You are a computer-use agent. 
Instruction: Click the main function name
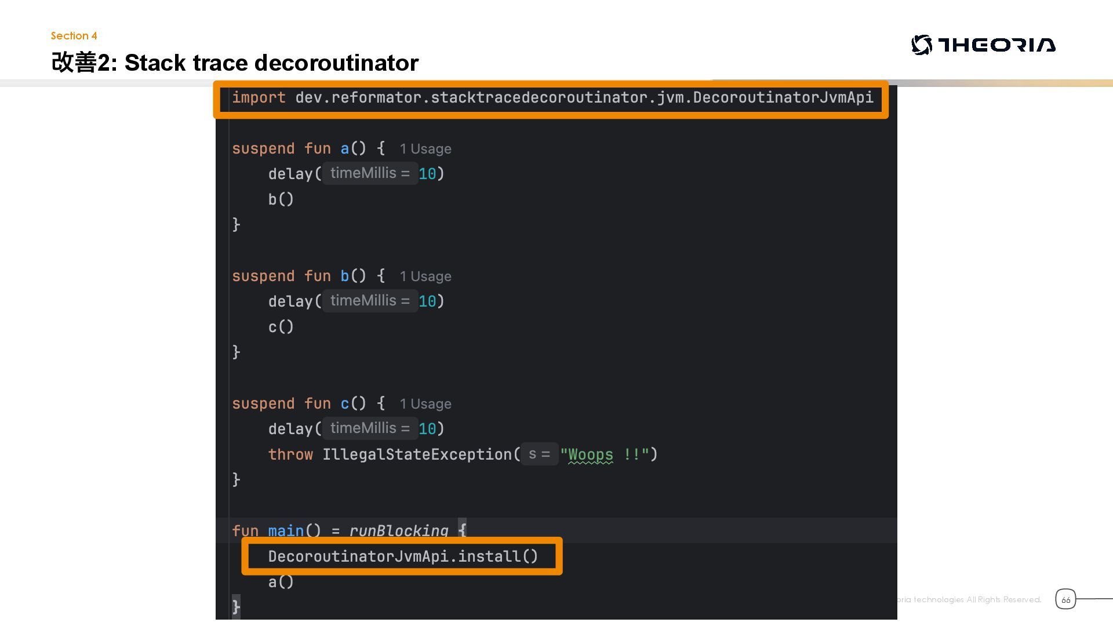point(286,531)
